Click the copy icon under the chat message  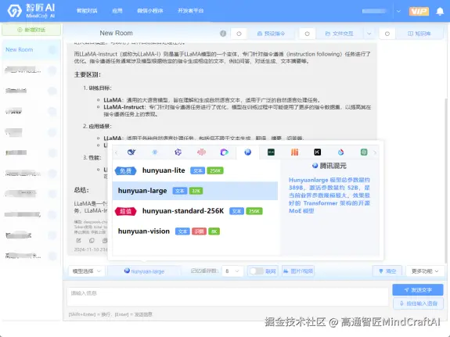[92, 240]
